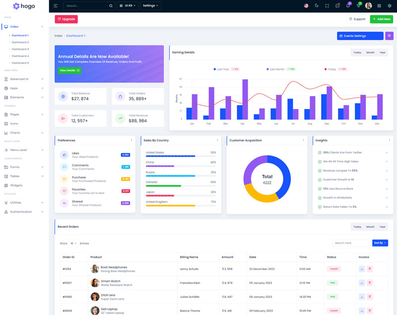Open the apps grid icon in header
The width and height of the screenshot is (397, 315).
point(379,6)
